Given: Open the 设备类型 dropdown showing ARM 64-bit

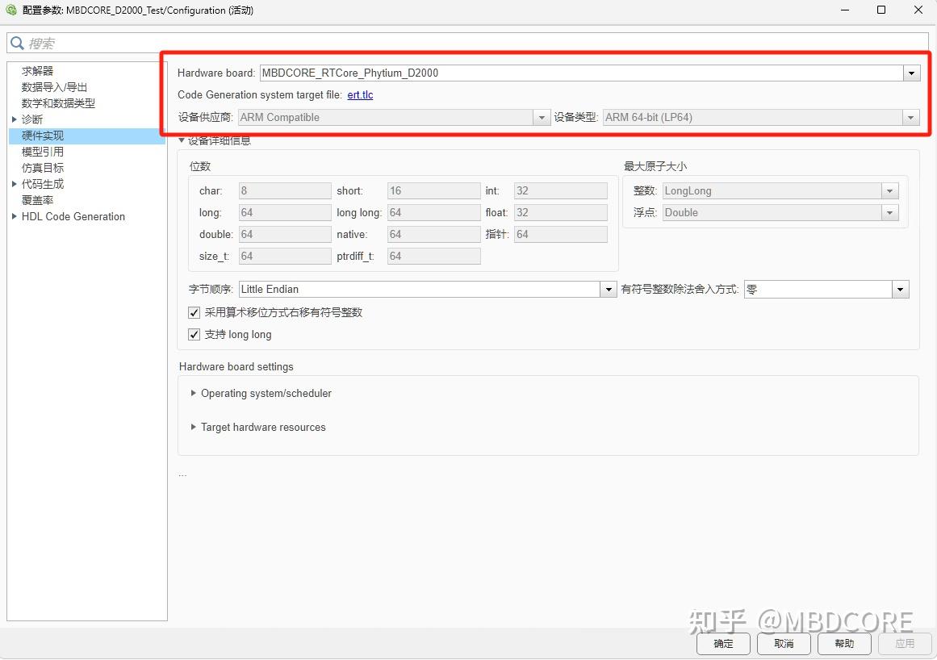Looking at the screenshot, I should [x=910, y=117].
